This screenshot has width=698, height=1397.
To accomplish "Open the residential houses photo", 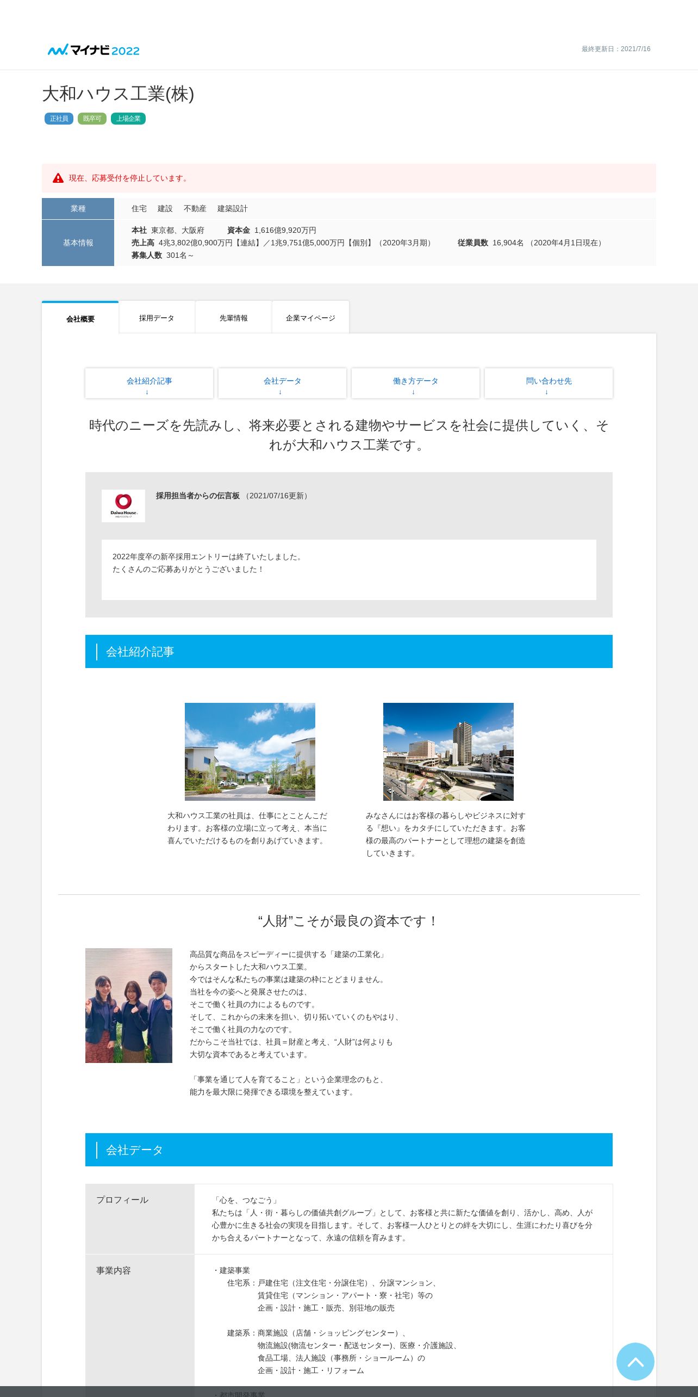I will coord(250,752).
